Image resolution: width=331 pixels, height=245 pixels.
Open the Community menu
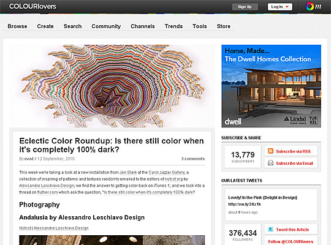(106, 26)
